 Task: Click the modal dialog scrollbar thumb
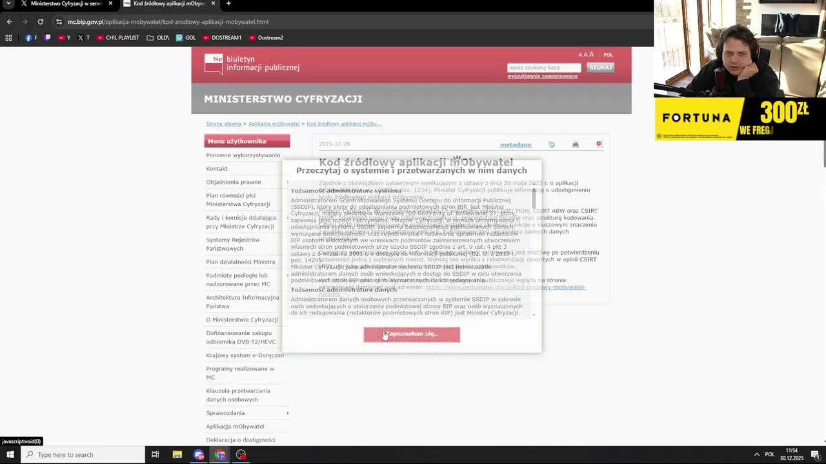tap(534, 198)
